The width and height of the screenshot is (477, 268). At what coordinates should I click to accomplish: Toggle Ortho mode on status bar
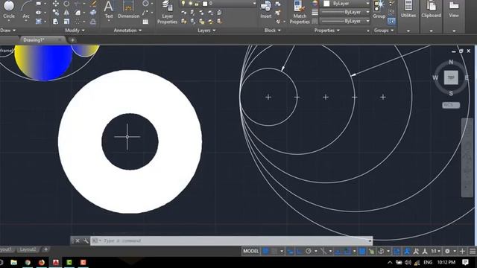[300, 252]
